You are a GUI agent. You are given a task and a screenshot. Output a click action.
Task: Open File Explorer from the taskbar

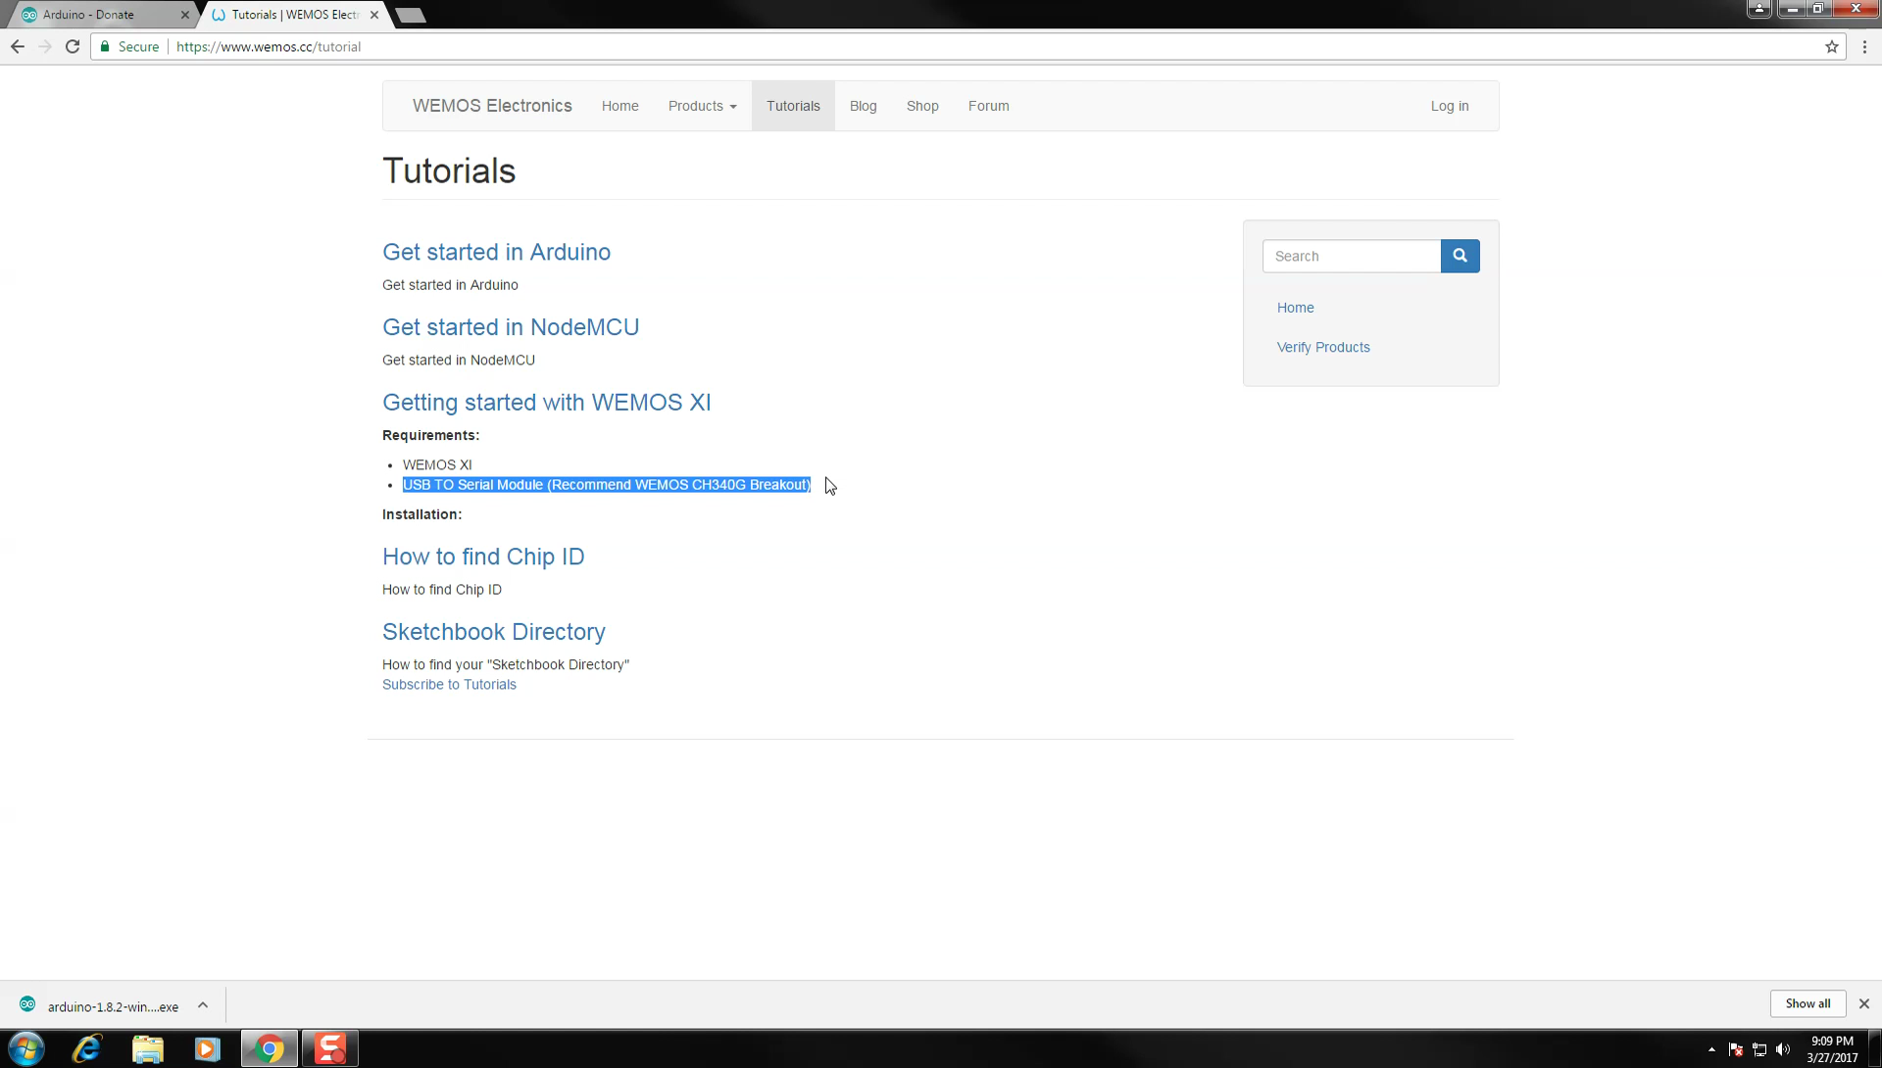pos(148,1048)
